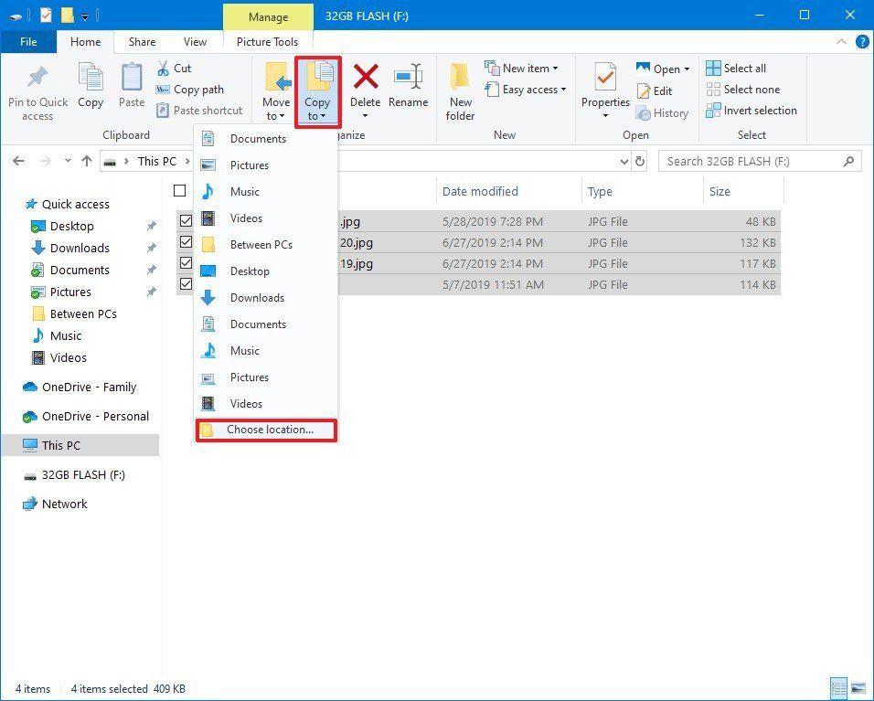The height and width of the screenshot is (701, 874).
Task: Pin to Quick access
Action: pyautogui.click(x=37, y=90)
